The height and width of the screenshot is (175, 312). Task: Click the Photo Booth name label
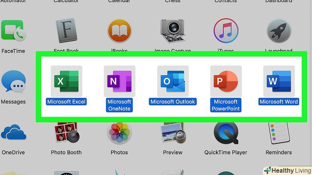point(66,152)
